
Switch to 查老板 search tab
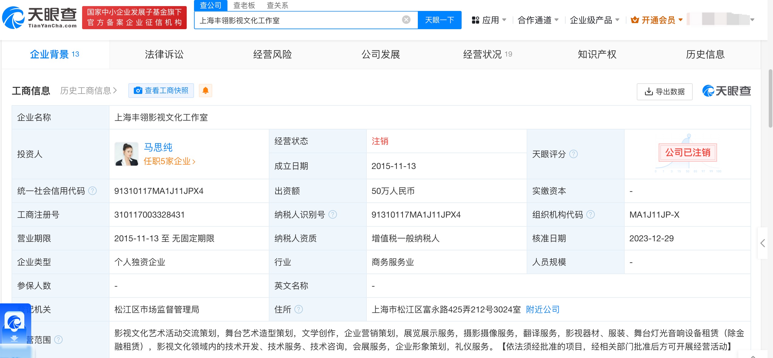pos(244,5)
